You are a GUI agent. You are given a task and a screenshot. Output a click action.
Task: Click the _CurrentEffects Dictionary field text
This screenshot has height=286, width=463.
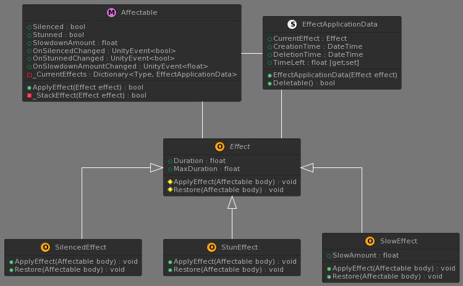(x=135, y=74)
